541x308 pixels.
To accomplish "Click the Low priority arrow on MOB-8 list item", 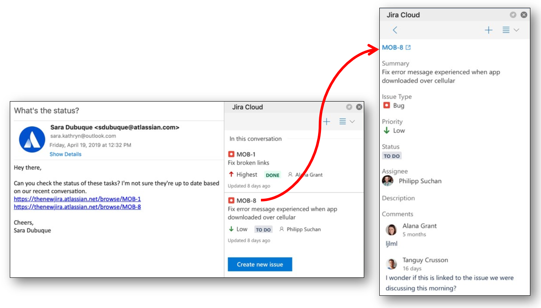I will (231, 229).
